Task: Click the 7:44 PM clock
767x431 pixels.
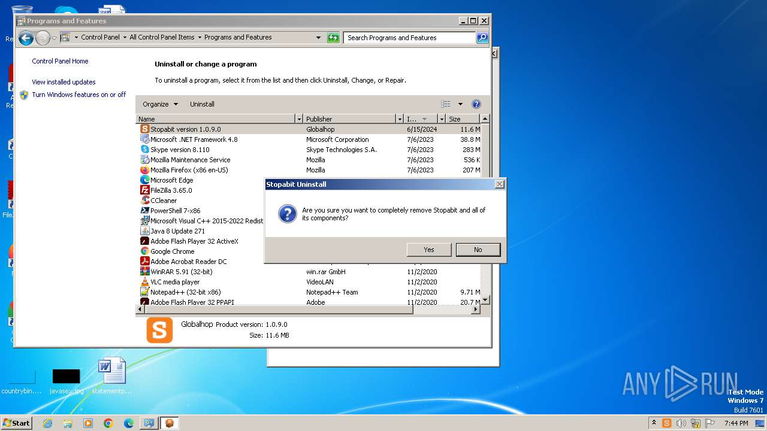Action: tap(736, 423)
